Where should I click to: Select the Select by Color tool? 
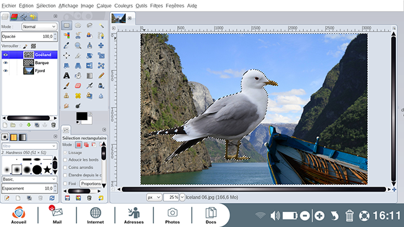[x=67, y=35]
